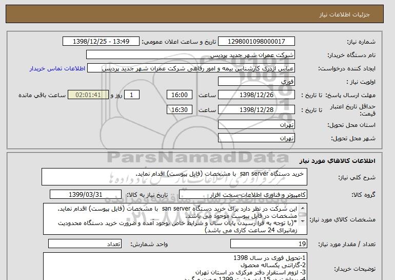395x280 pixels.
Task: Click the countdown timer 02:01:41
Action: 88,95
